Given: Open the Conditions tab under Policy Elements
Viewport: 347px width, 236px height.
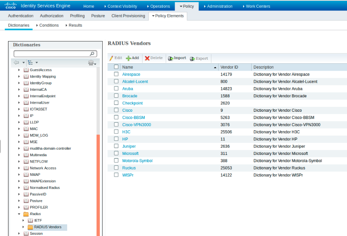Looking at the screenshot, I should (x=48, y=25).
